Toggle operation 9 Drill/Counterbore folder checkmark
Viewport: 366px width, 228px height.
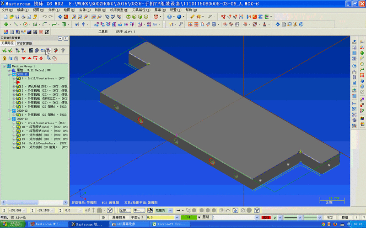18,123
